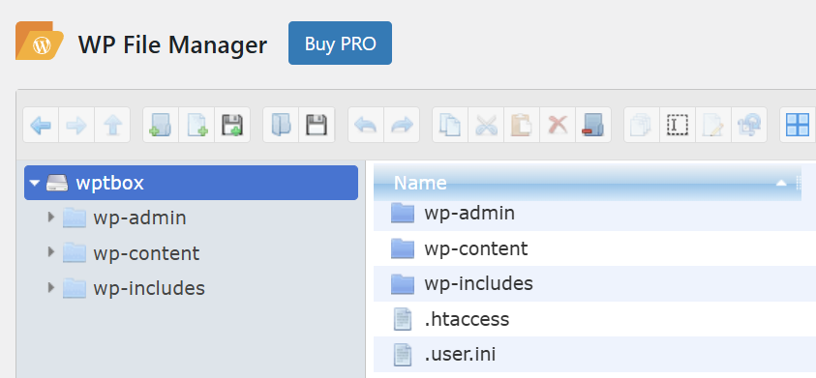816x378 pixels.
Task: Upload files using the disk-plus icon
Action: [232, 125]
